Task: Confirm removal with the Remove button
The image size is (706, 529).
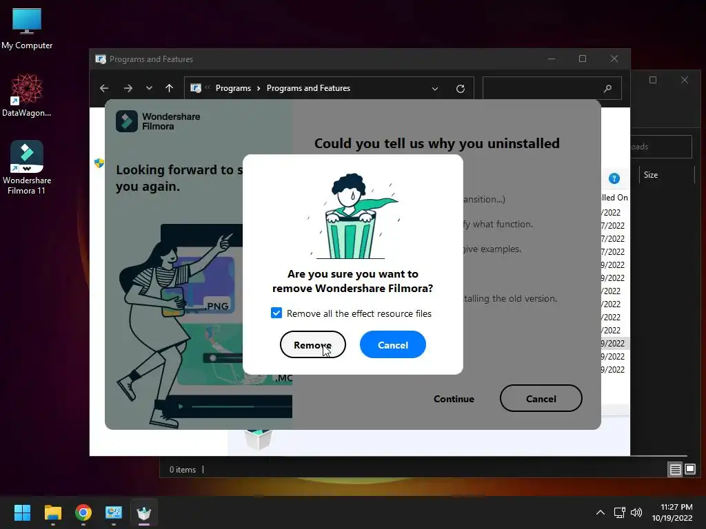Action: click(312, 345)
